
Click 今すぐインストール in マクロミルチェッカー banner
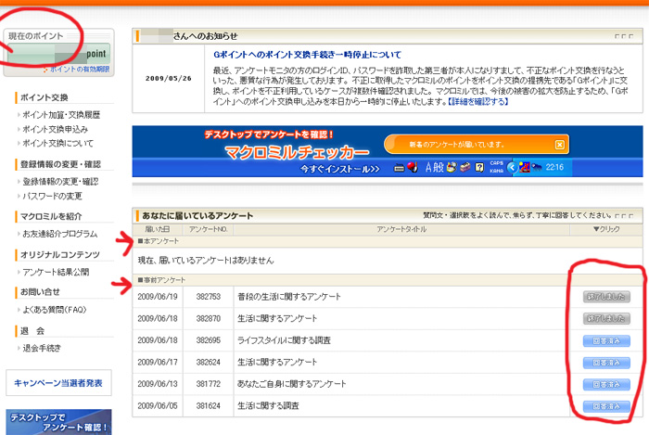(340, 169)
